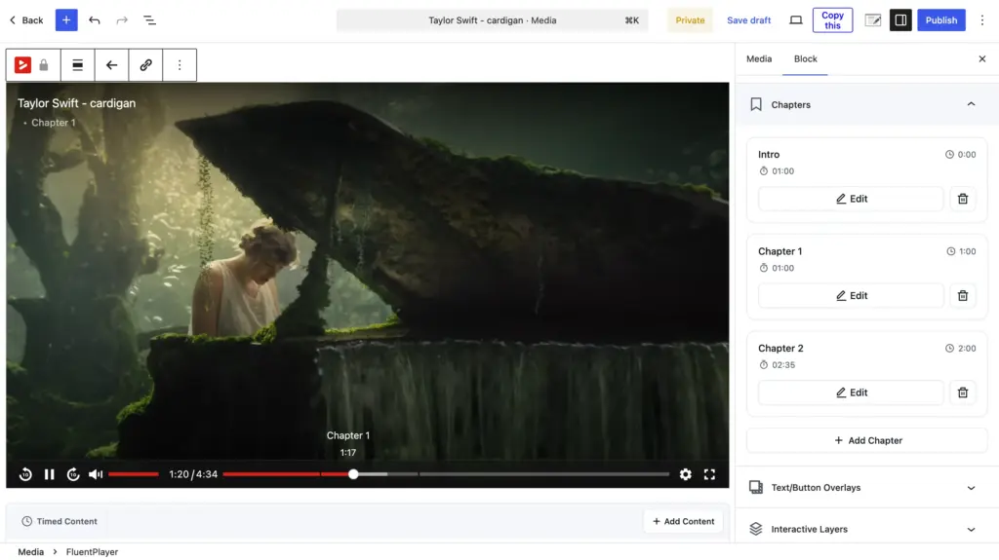
Task: Click the video progress bar scrubber
Action: point(353,474)
